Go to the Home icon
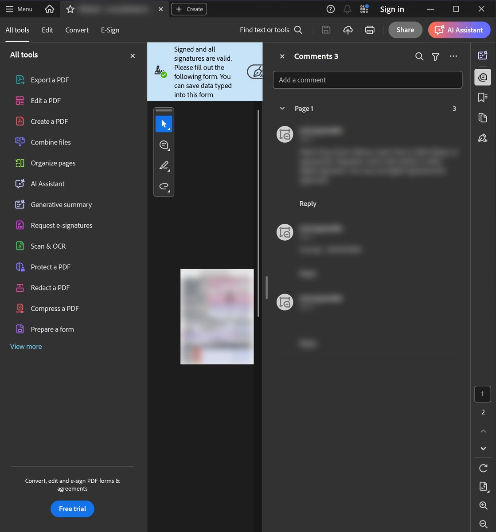The width and height of the screenshot is (496, 532). 50,9
